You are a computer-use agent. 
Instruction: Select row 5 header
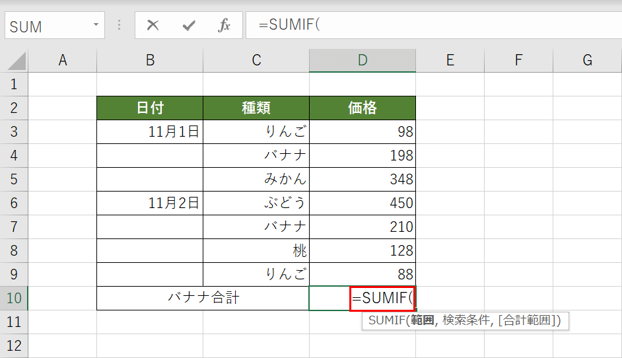click(x=14, y=180)
